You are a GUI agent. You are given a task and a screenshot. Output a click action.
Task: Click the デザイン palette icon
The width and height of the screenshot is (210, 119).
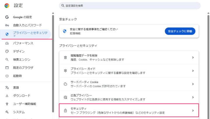coord(7,51)
